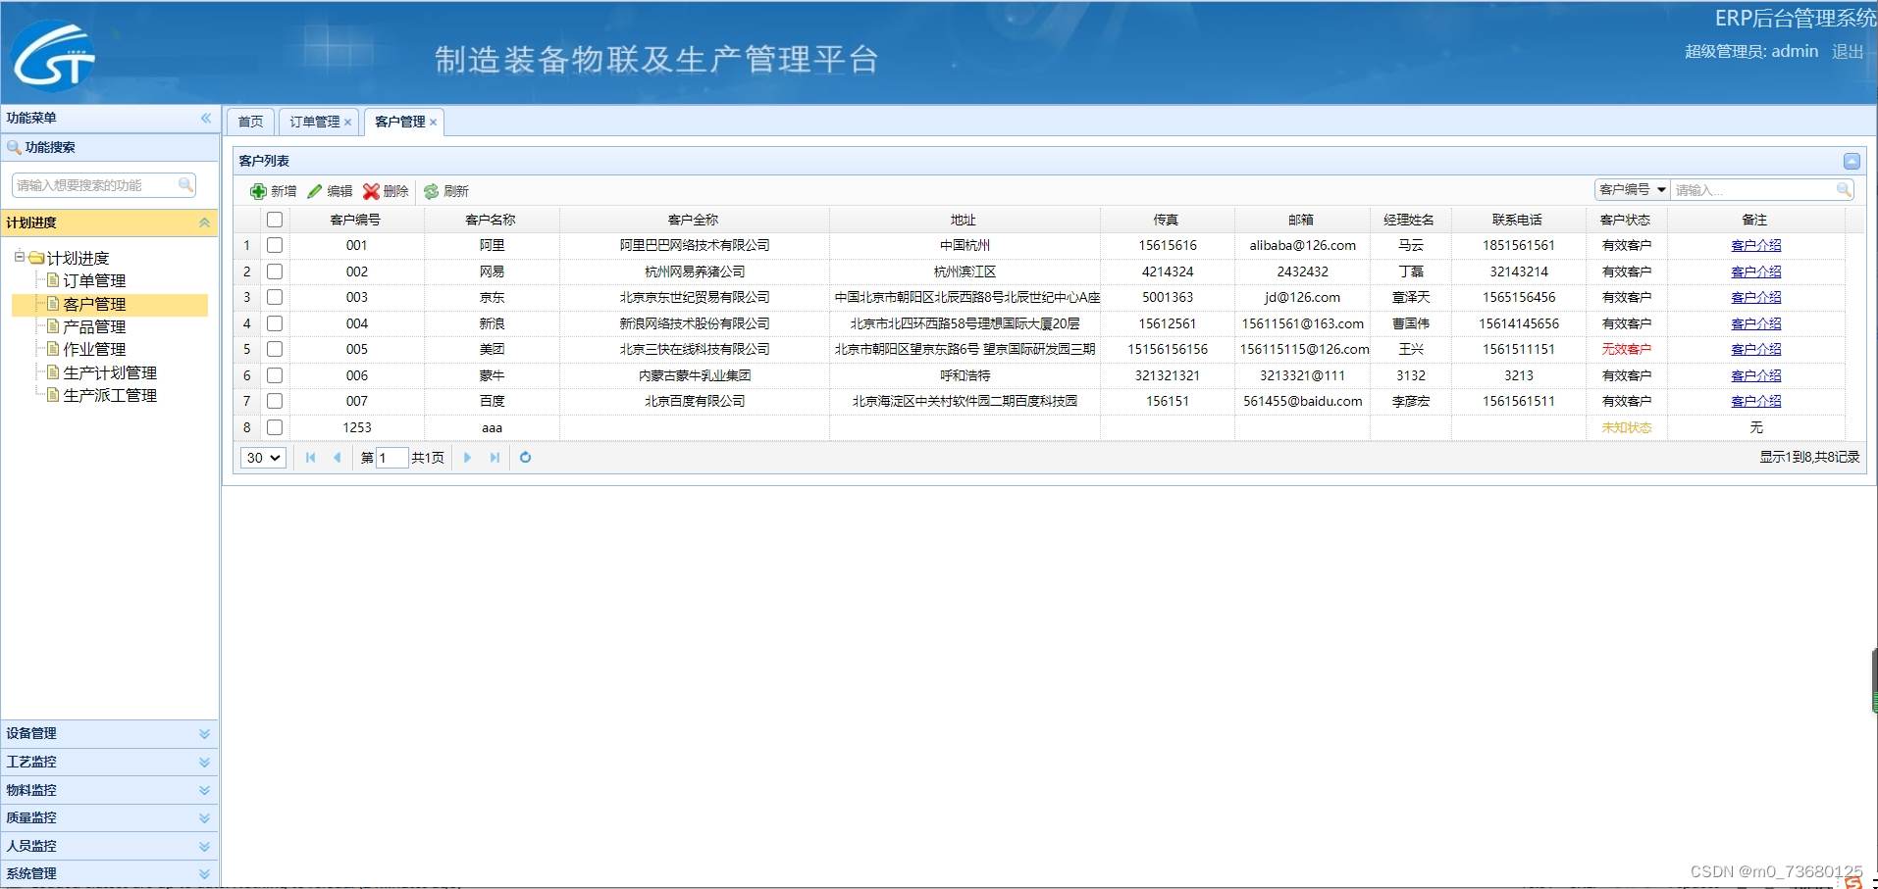Collapse the 计划进度 tree folder node
The width and height of the screenshot is (1878, 889).
click(x=19, y=257)
